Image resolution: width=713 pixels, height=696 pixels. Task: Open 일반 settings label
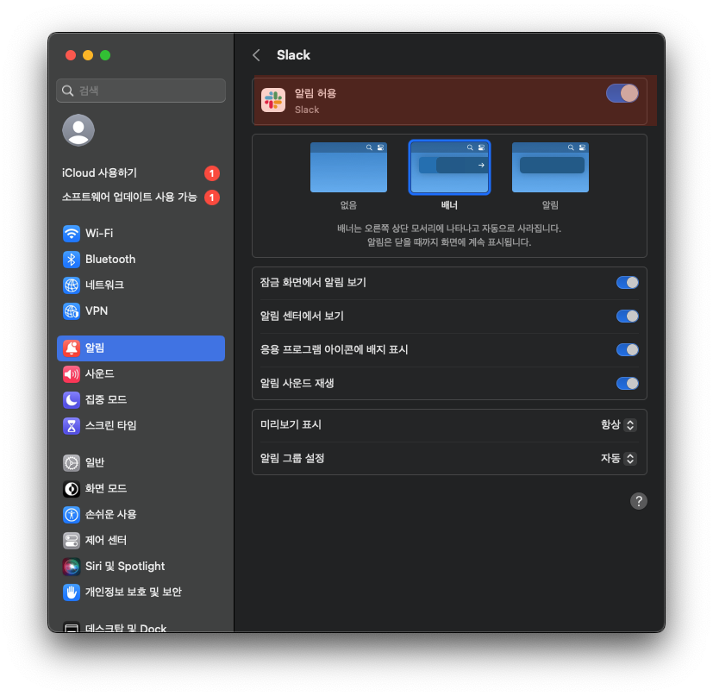pyautogui.click(x=95, y=462)
